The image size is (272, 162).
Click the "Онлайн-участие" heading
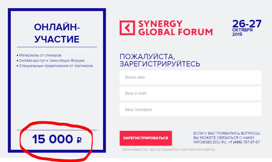pos(57,33)
